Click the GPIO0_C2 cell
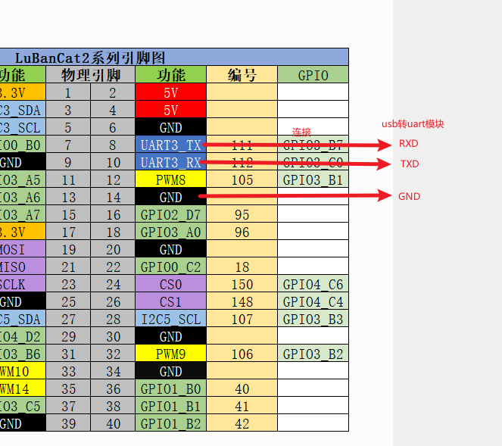The height and width of the screenshot is (446, 502). click(x=170, y=267)
